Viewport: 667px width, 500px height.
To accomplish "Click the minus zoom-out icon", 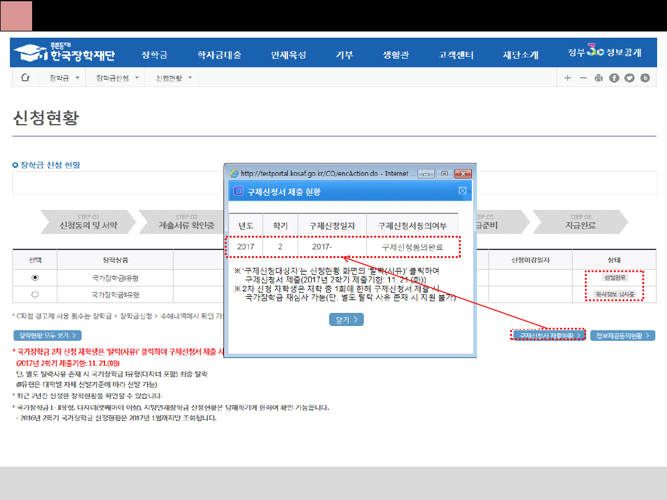I will pos(583,78).
